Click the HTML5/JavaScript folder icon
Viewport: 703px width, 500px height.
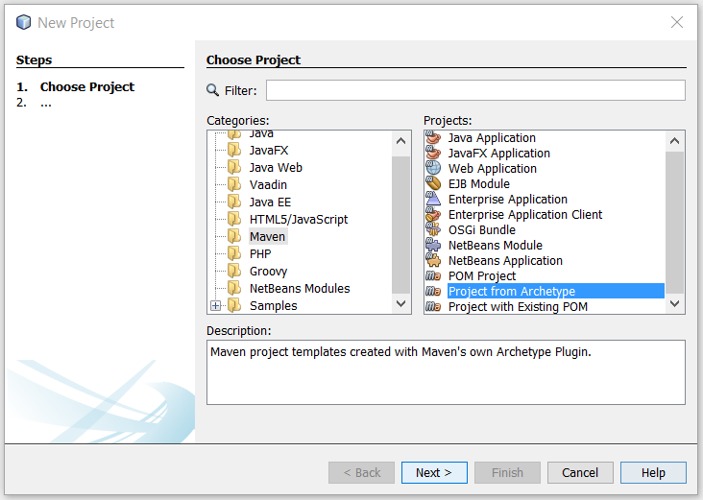click(x=234, y=219)
